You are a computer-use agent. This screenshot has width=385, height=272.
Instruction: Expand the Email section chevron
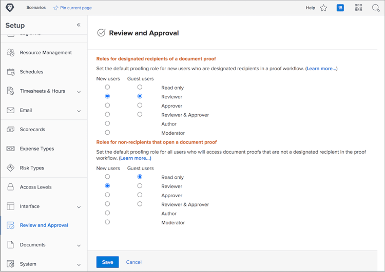[x=79, y=111]
